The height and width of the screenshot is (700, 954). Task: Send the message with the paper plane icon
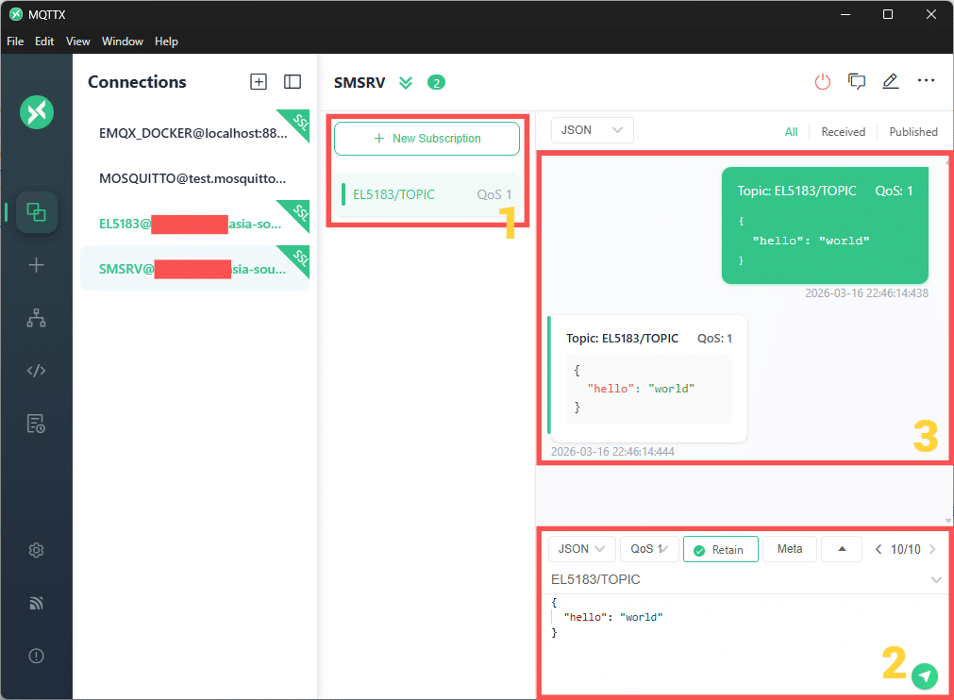pos(924,676)
